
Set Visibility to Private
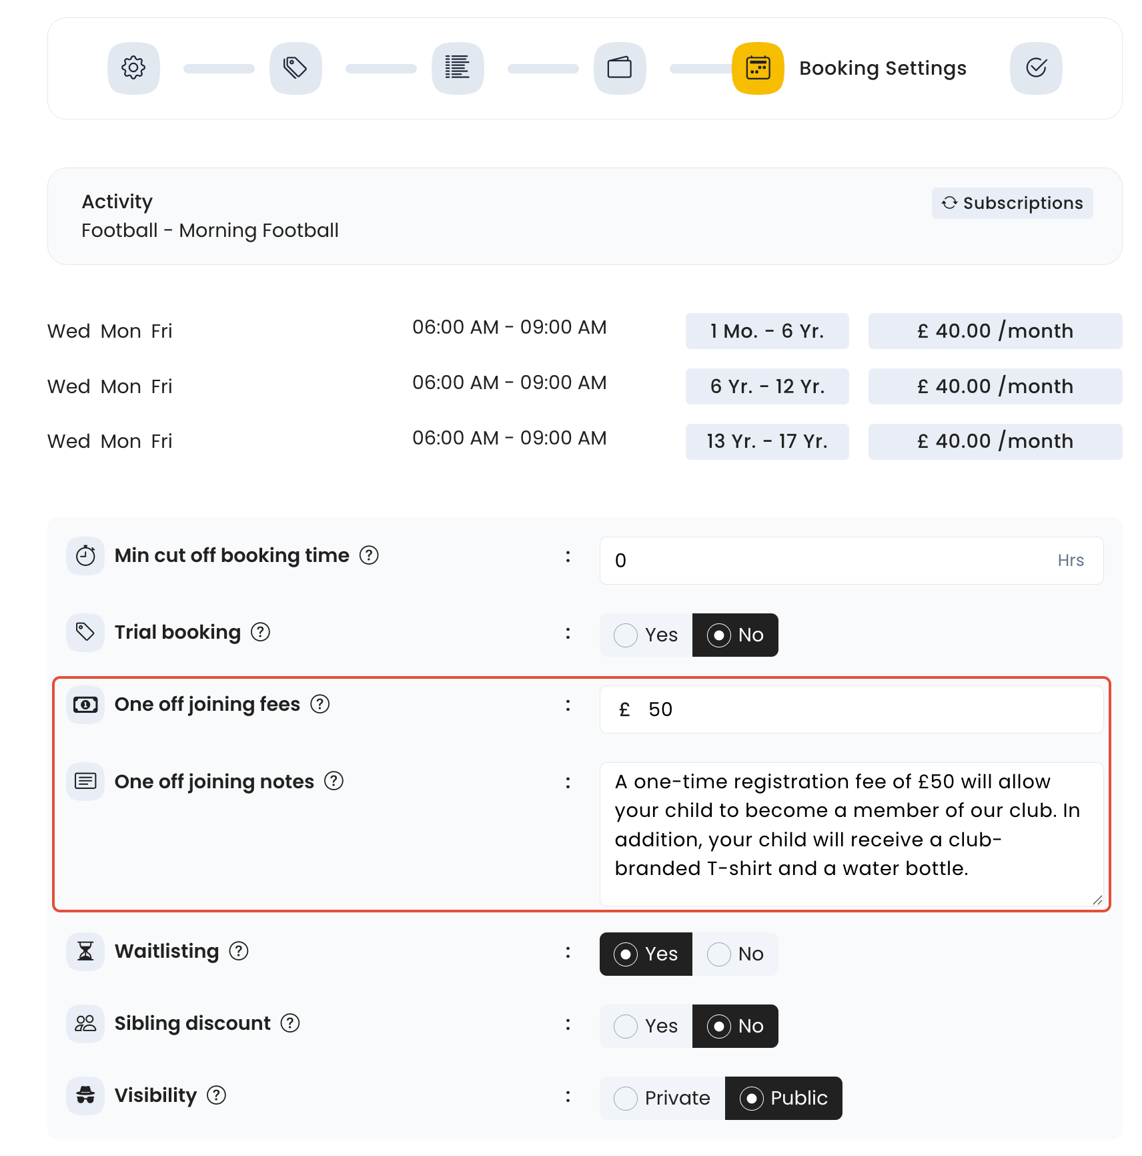click(x=662, y=1098)
